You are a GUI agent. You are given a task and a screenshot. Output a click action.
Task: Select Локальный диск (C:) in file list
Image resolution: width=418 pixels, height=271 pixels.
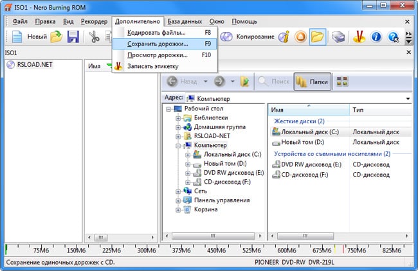[x=310, y=131]
